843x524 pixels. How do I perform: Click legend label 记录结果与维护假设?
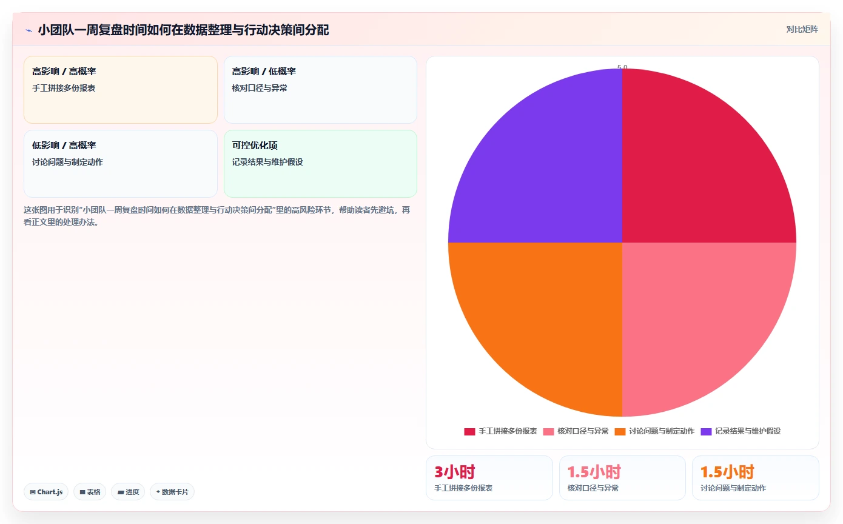(x=748, y=431)
